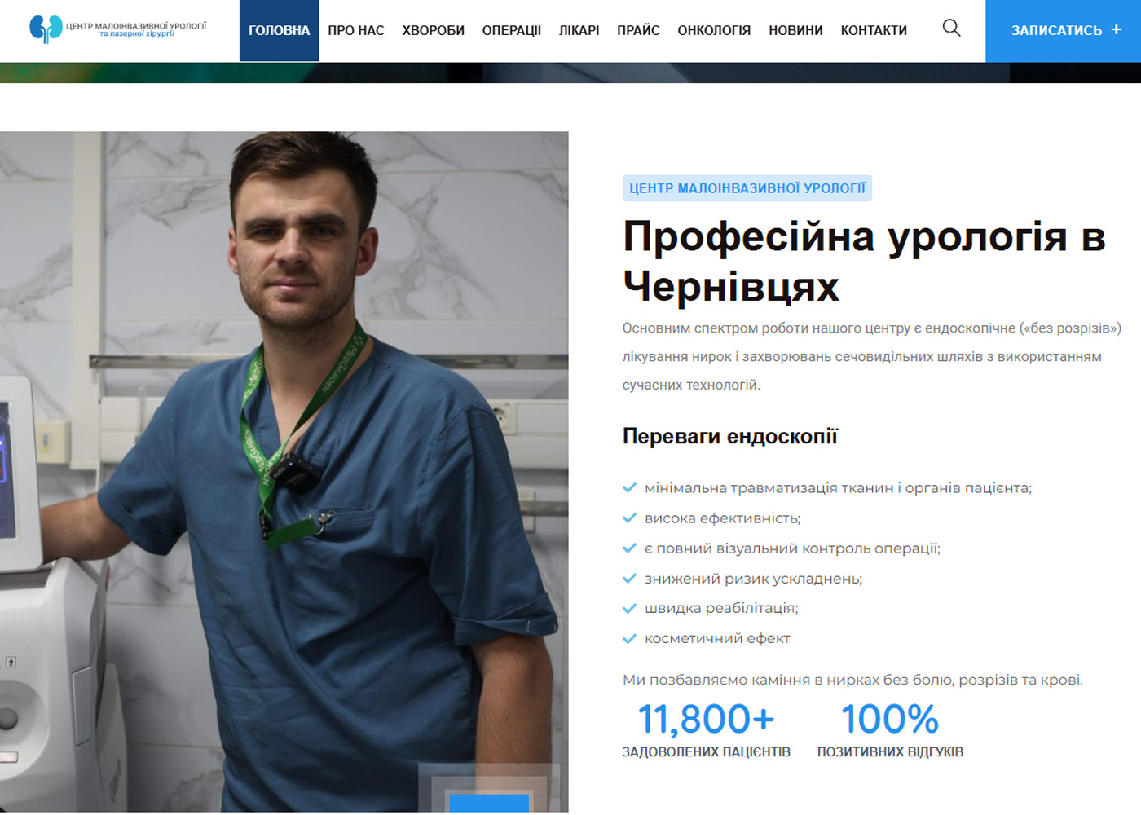Go to the ЛІКАРІ page
The image size is (1141, 815).
579,30
